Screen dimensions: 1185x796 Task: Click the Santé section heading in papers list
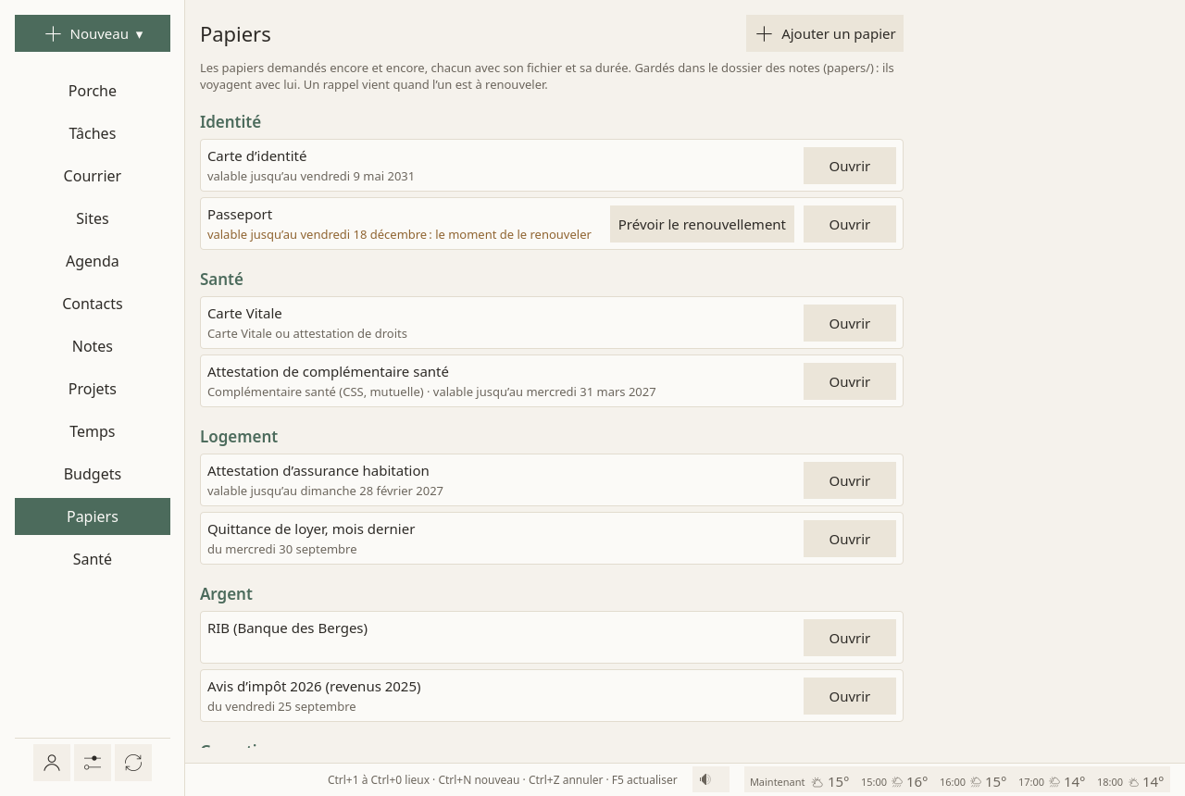pos(221,280)
